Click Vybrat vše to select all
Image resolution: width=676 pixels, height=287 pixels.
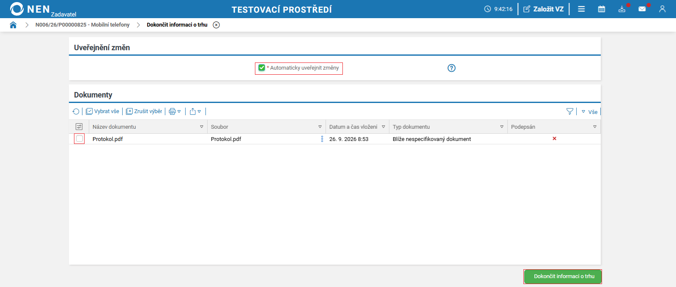coord(103,111)
